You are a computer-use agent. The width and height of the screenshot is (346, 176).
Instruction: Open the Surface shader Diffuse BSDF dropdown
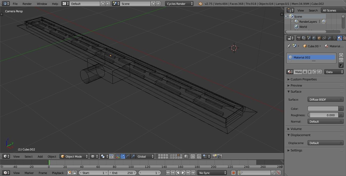(x=325, y=99)
